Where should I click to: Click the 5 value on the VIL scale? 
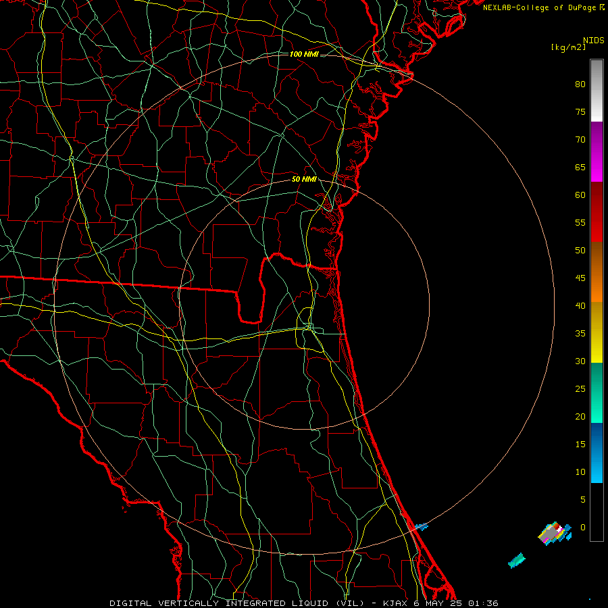click(x=583, y=500)
